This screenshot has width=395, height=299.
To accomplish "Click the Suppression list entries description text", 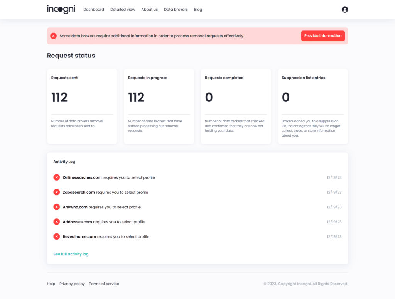I will (x=311, y=128).
